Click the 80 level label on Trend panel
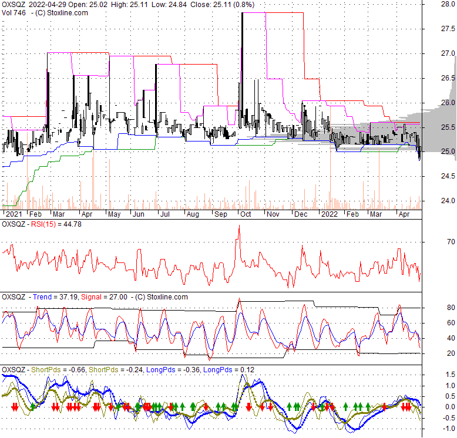The width and height of the screenshot is (457, 438). [451, 308]
